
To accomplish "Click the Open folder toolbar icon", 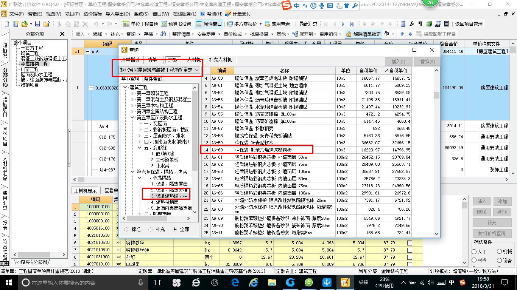I will [24, 24].
